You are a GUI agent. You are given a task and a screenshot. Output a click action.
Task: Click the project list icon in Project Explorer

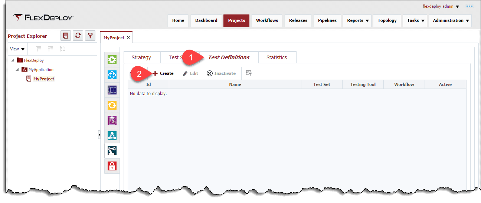pos(66,36)
